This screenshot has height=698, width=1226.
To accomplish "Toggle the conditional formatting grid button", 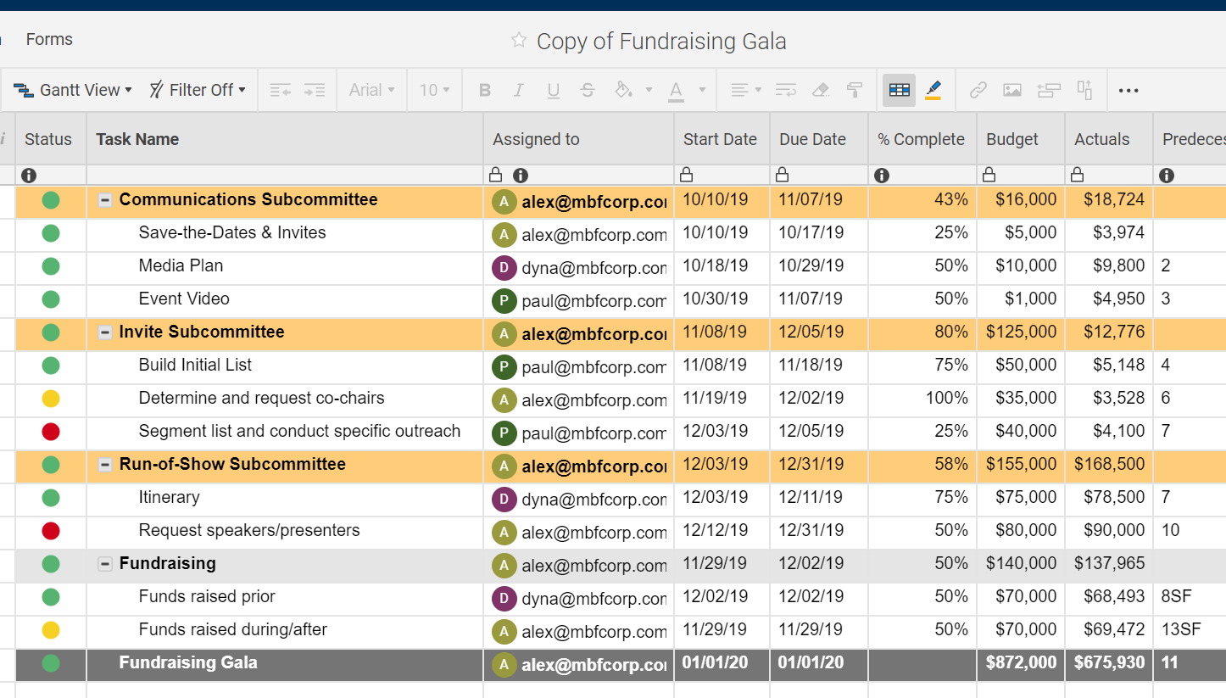I will tap(900, 90).
